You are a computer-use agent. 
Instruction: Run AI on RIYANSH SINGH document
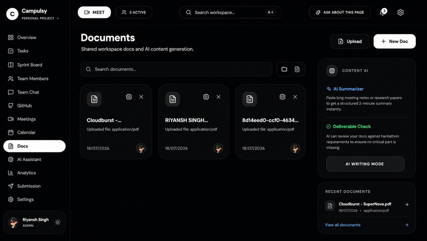(x=206, y=97)
